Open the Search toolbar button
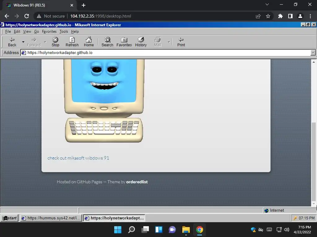Screen dimensions: 317x237 pos(107,42)
